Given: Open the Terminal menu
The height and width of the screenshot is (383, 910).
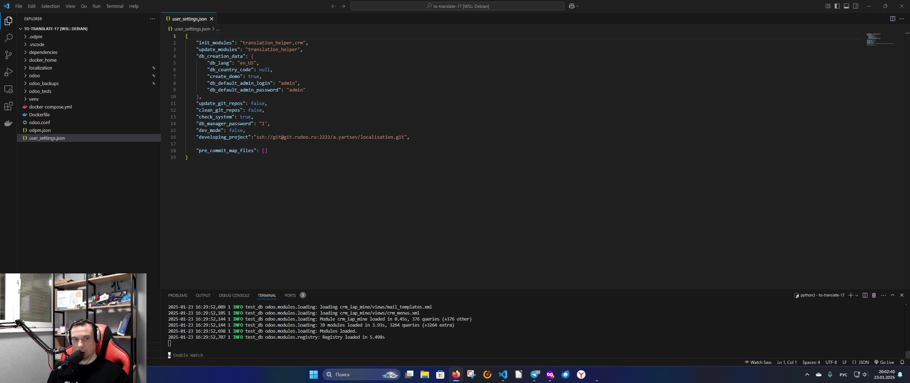Looking at the screenshot, I should 114,6.
